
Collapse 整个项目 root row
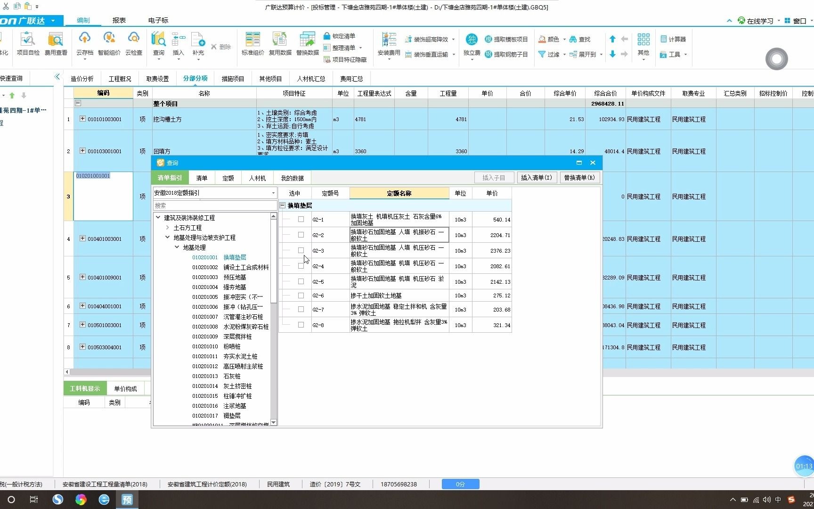pos(78,103)
